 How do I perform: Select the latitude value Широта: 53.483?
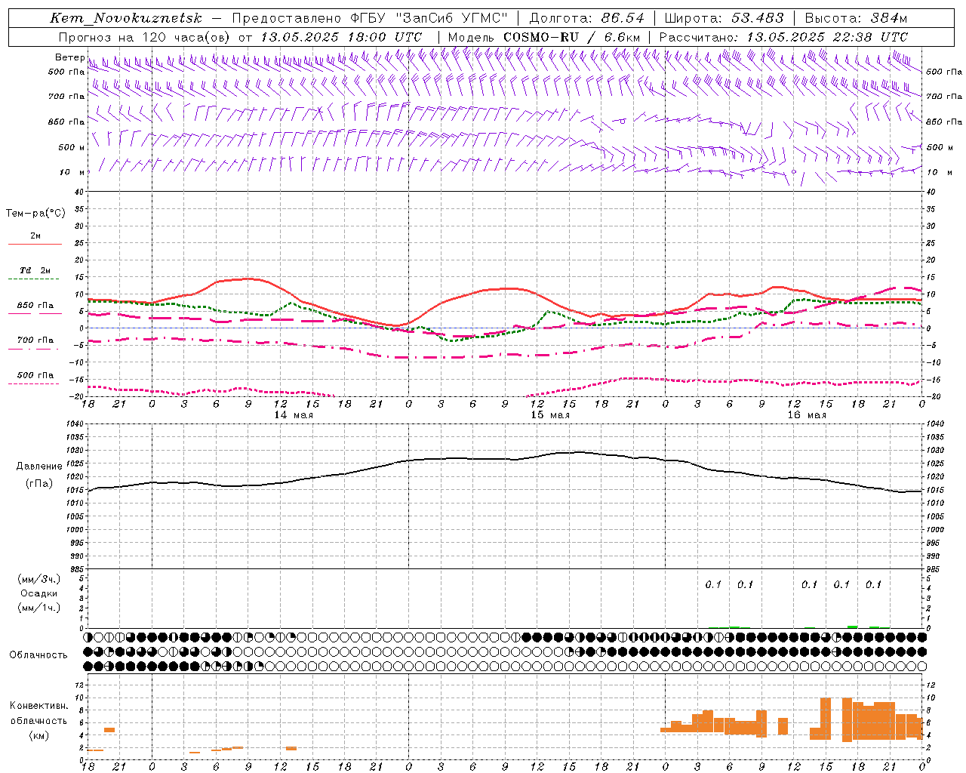pos(724,18)
